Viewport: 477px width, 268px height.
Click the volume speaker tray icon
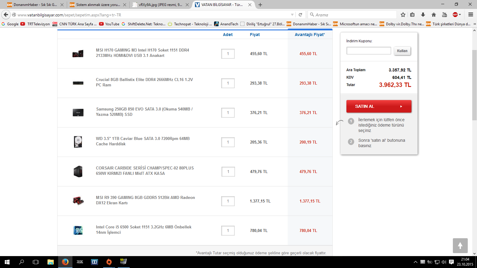pyautogui.click(x=444, y=262)
